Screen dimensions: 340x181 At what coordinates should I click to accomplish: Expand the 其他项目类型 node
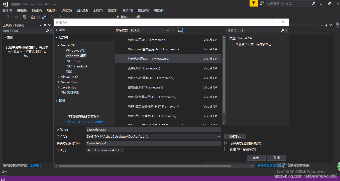click(58, 93)
